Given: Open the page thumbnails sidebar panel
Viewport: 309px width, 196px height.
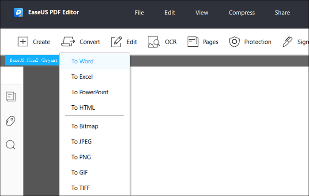Looking at the screenshot, I should pyautogui.click(x=11, y=96).
